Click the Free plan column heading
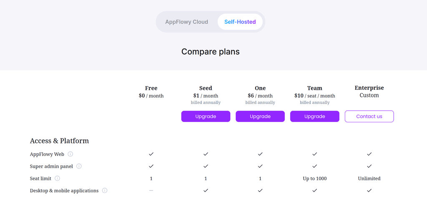The height and width of the screenshot is (198, 427). [151, 88]
